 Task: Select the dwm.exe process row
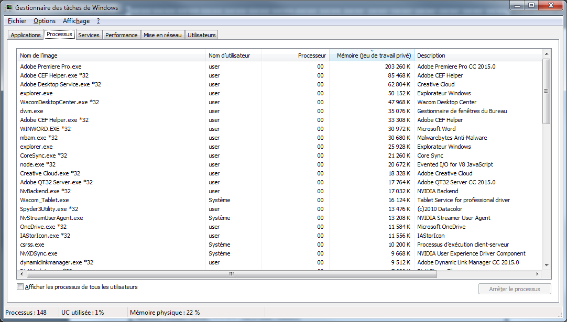[x=279, y=111]
